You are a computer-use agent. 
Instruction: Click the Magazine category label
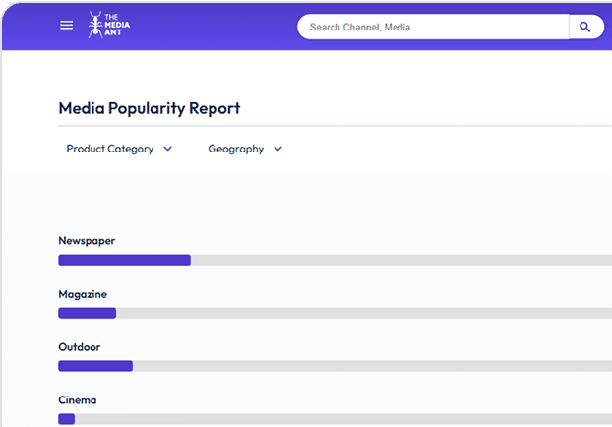pos(83,294)
